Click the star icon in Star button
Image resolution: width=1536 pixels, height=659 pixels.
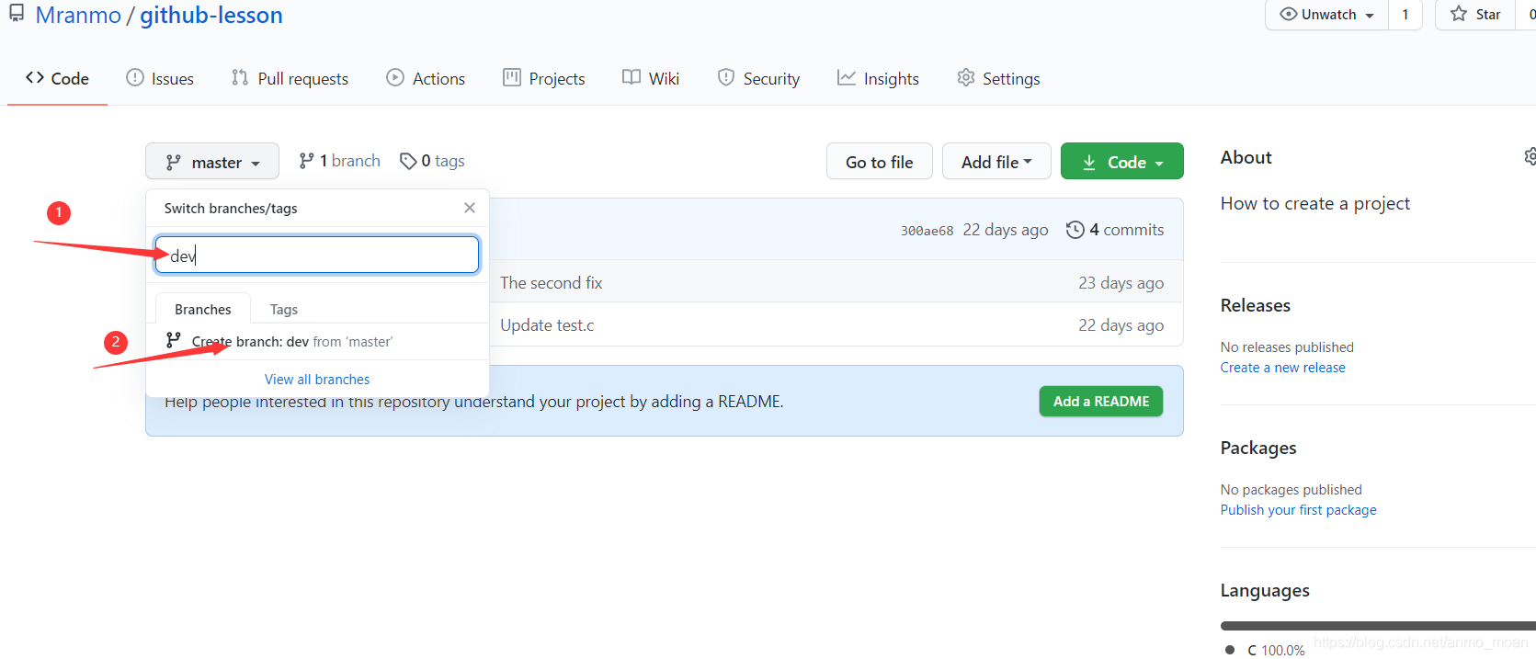click(1459, 14)
